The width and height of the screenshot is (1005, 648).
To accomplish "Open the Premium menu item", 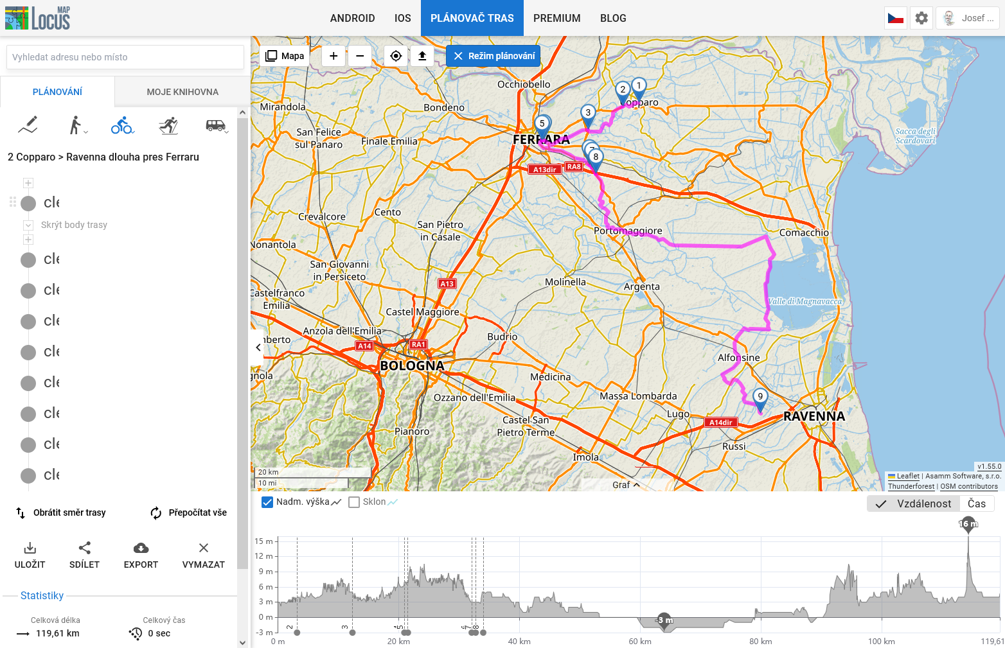I will point(556,18).
